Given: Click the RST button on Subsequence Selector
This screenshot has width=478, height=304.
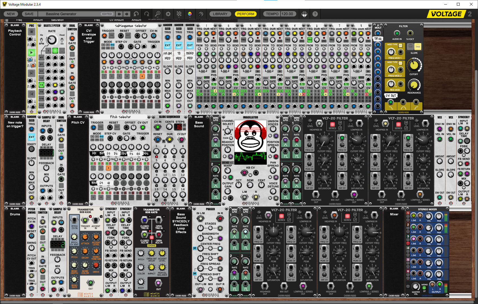Looking at the screenshot, I should pos(128,35).
